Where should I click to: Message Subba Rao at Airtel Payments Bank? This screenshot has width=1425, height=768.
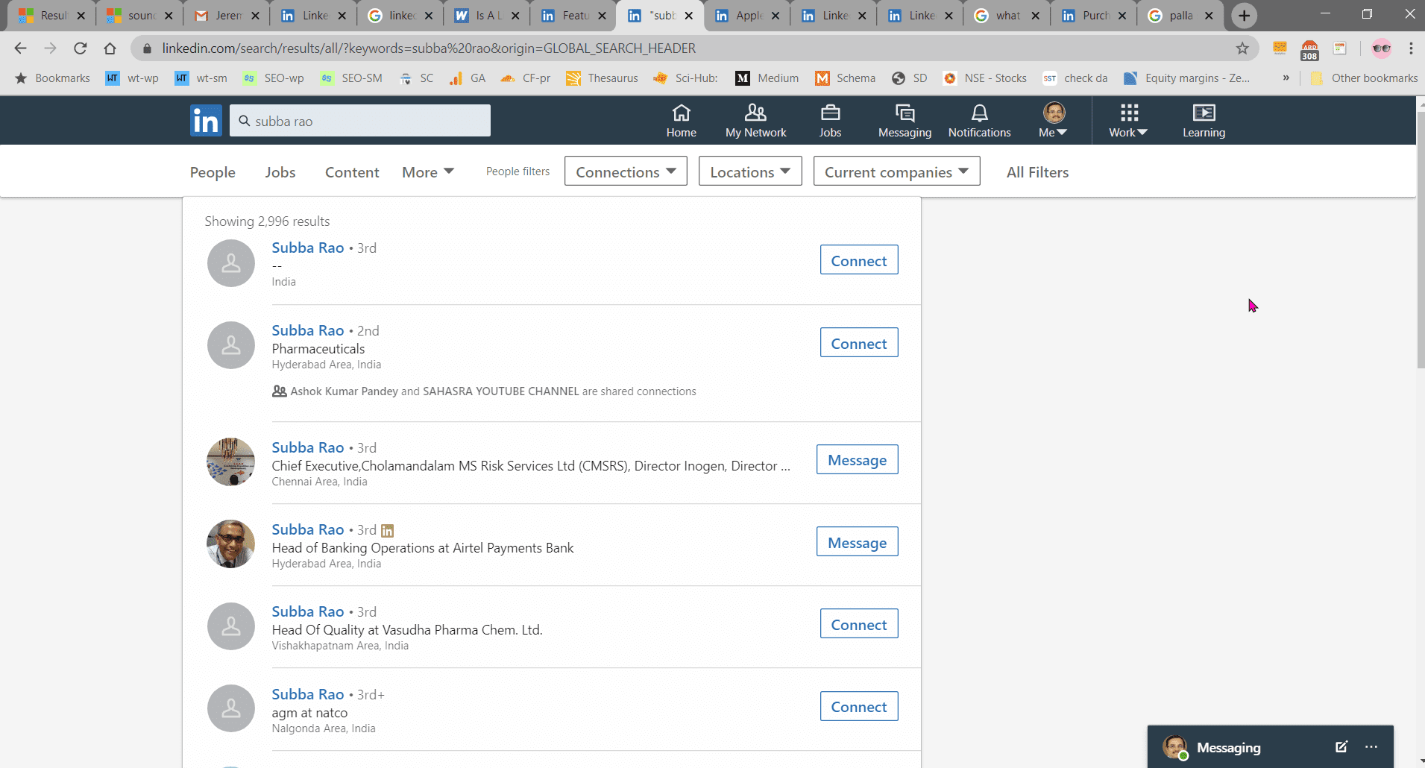858,542
